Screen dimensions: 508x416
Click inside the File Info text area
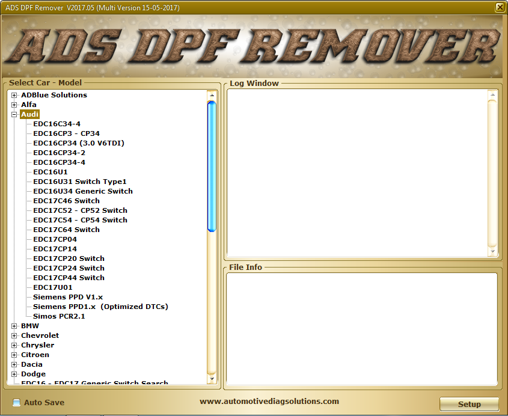362,329
